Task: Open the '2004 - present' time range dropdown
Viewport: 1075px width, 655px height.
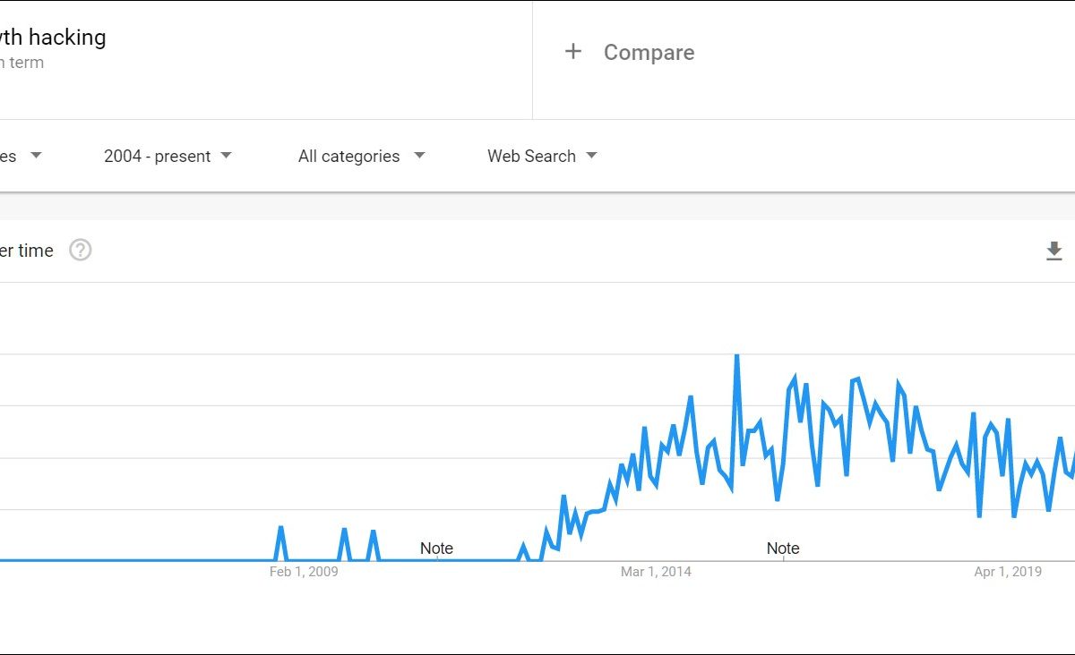Action: pos(168,156)
